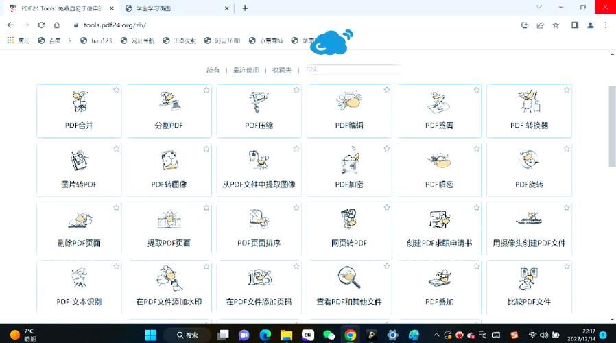This screenshot has width=616, height=343.
Task: Select the 所有 filter tab
Action: (213, 70)
